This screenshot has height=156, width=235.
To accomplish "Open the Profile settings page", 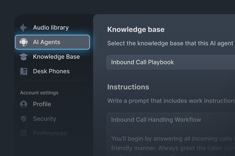I will click(x=42, y=104).
